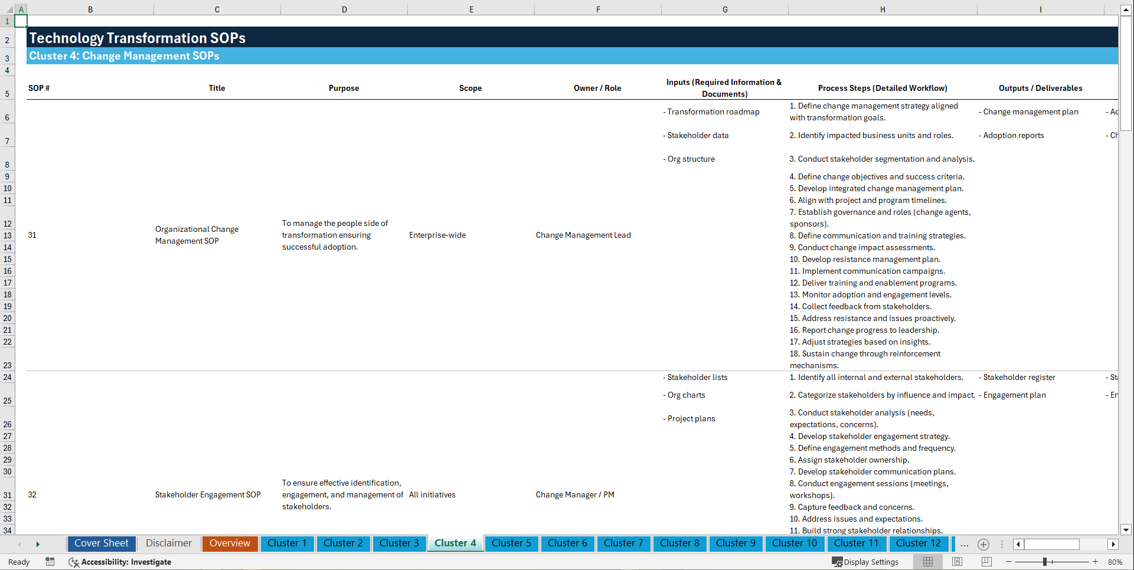Click the next-sheet navigation arrow
Viewport: 1134px width, 570px height.
(x=38, y=544)
